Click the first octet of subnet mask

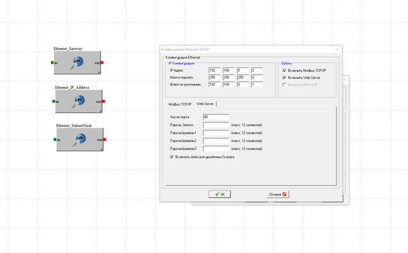click(214, 78)
